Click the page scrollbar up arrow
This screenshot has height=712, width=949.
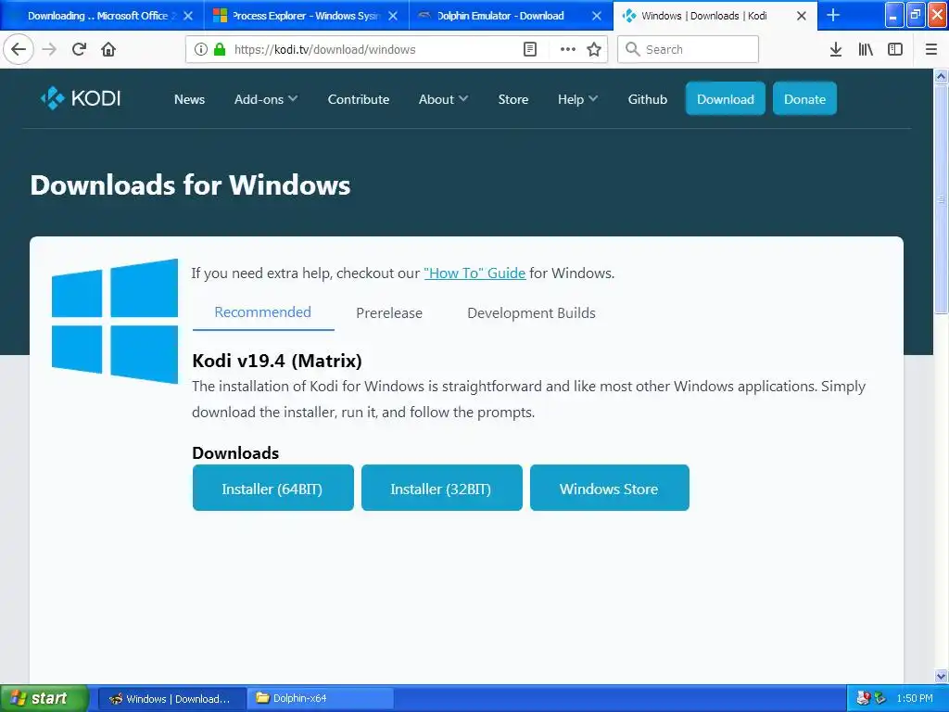[941, 76]
